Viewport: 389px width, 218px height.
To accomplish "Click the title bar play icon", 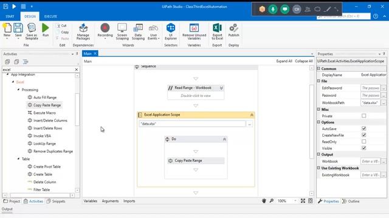I will click(x=14, y=7).
